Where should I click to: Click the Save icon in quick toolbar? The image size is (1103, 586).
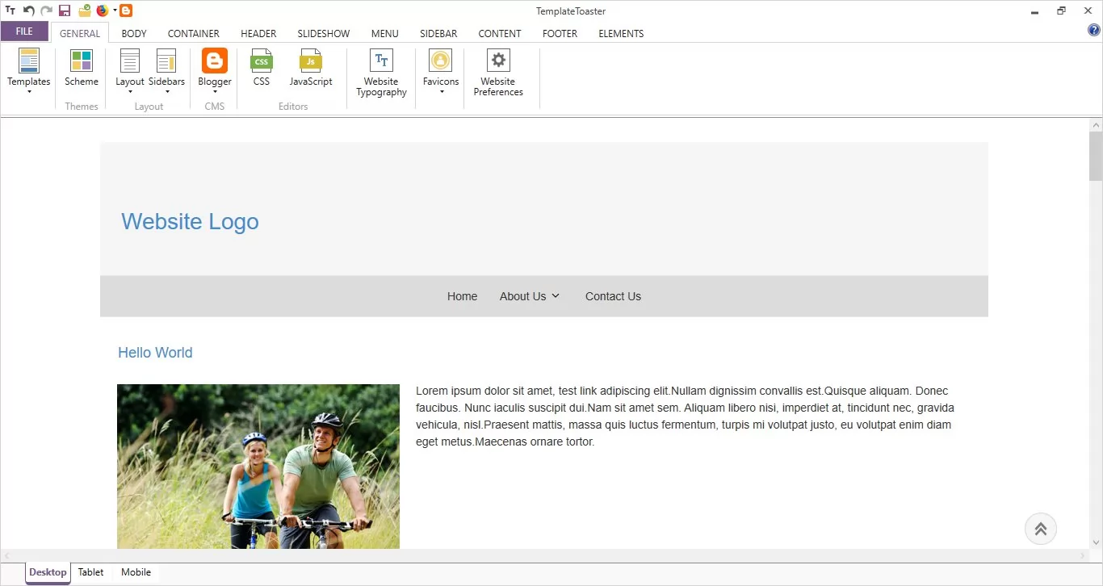[x=65, y=10]
